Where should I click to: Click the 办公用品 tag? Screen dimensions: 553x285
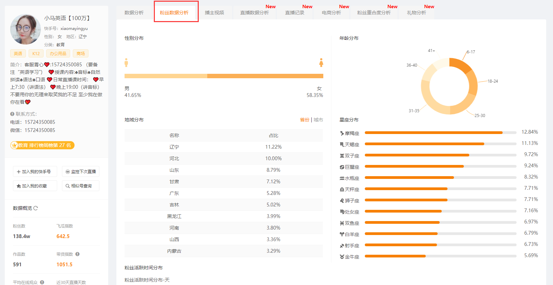coord(58,53)
